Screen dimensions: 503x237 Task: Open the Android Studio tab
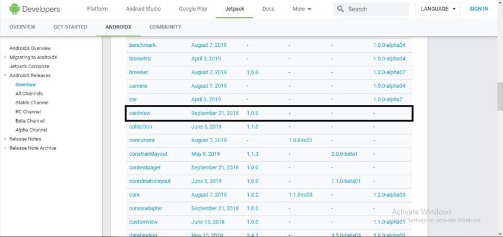pyautogui.click(x=143, y=9)
